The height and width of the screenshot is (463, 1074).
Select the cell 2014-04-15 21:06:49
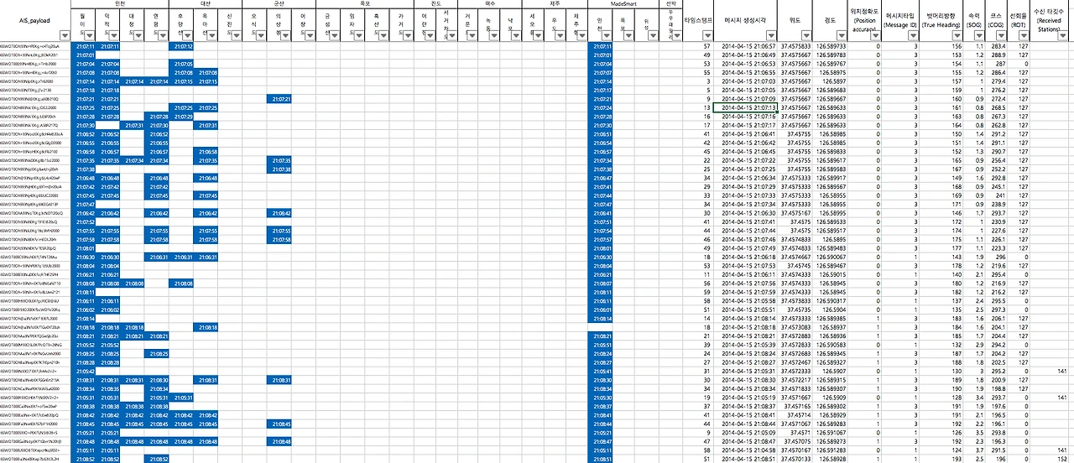(x=747, y=55)
